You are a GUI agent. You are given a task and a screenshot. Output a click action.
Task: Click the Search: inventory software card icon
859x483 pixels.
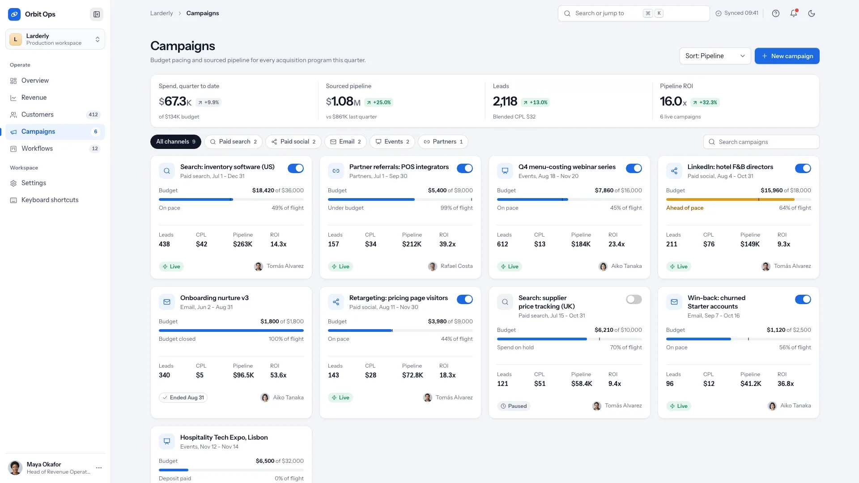click(x=167, y=171)
